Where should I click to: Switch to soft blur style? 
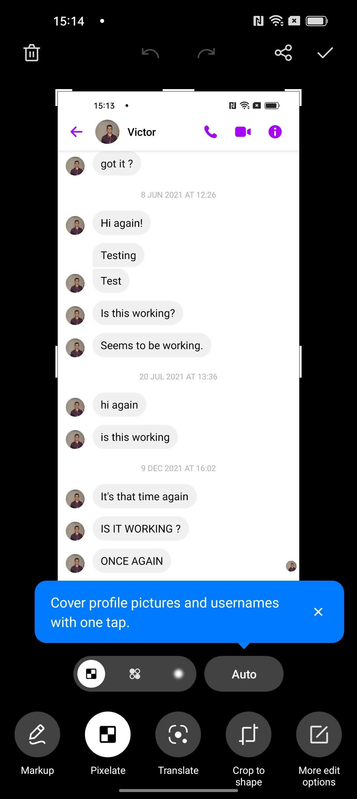tap(178, 674)
